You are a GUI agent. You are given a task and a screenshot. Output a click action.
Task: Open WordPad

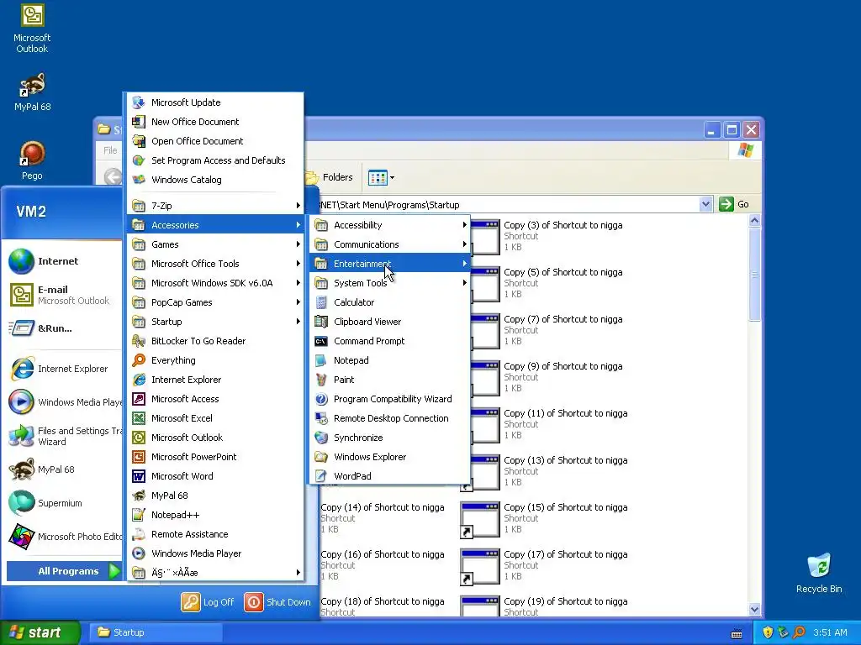[390, 476]
